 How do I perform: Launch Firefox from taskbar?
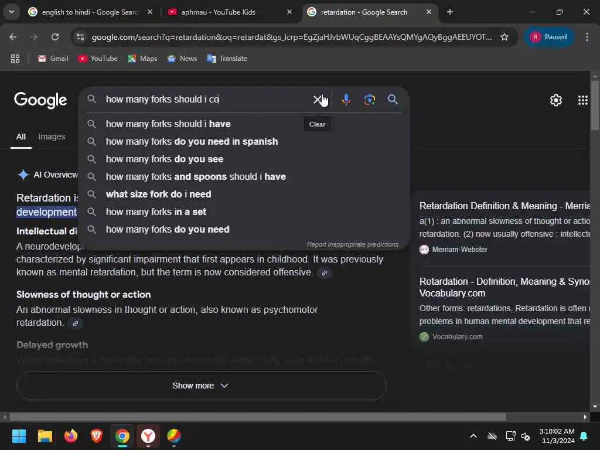[71, 436]
